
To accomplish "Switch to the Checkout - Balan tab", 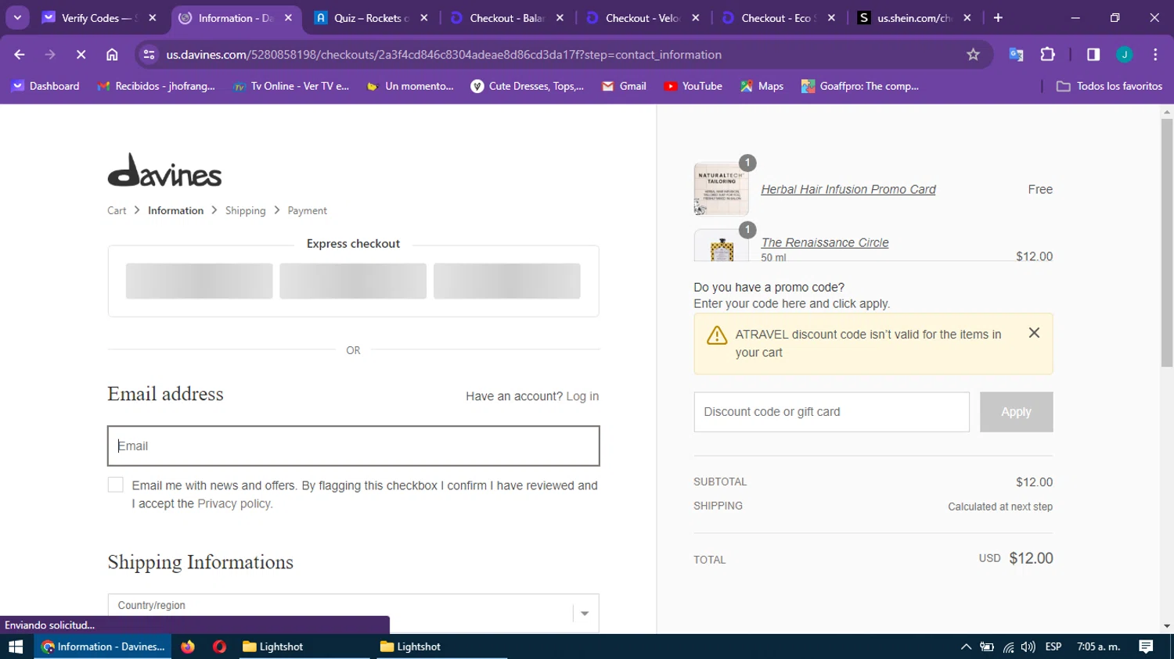I will click(x=506, y=18).
